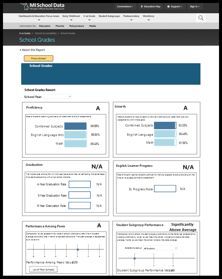Go to K-12 Grade breadcrumb

click(25, 33)
